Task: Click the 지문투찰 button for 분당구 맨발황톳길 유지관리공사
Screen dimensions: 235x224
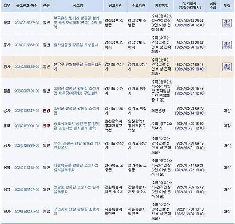Action: click(x=227, y=67)
